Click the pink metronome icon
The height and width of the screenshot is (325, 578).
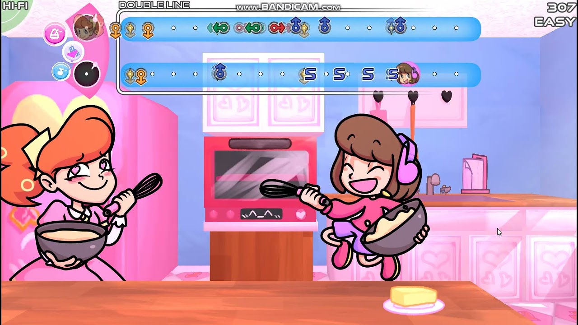tap(55, 34)
